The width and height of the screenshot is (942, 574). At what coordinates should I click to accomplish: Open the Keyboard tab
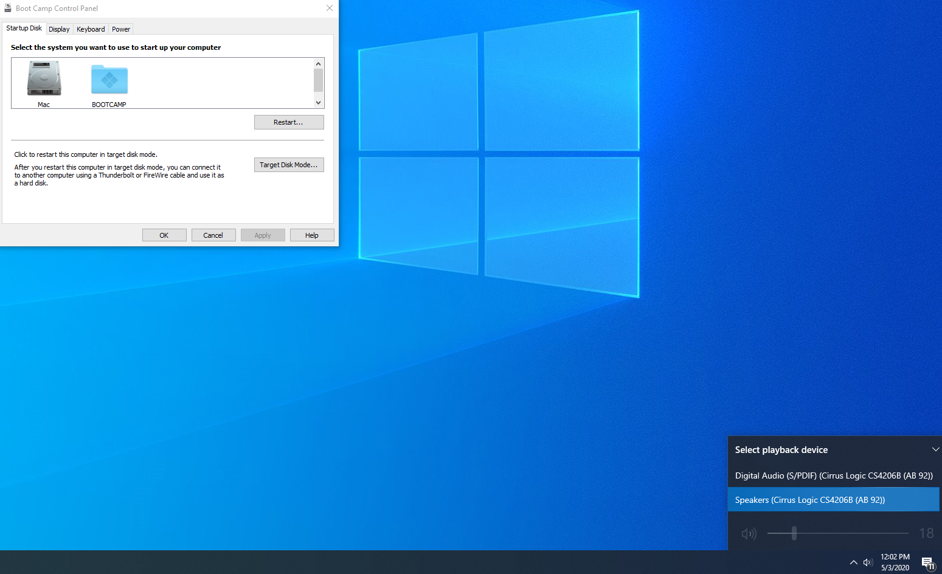click(91, 29)
